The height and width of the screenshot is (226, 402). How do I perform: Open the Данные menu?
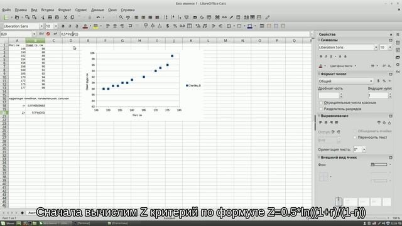[x=97, y=10]
